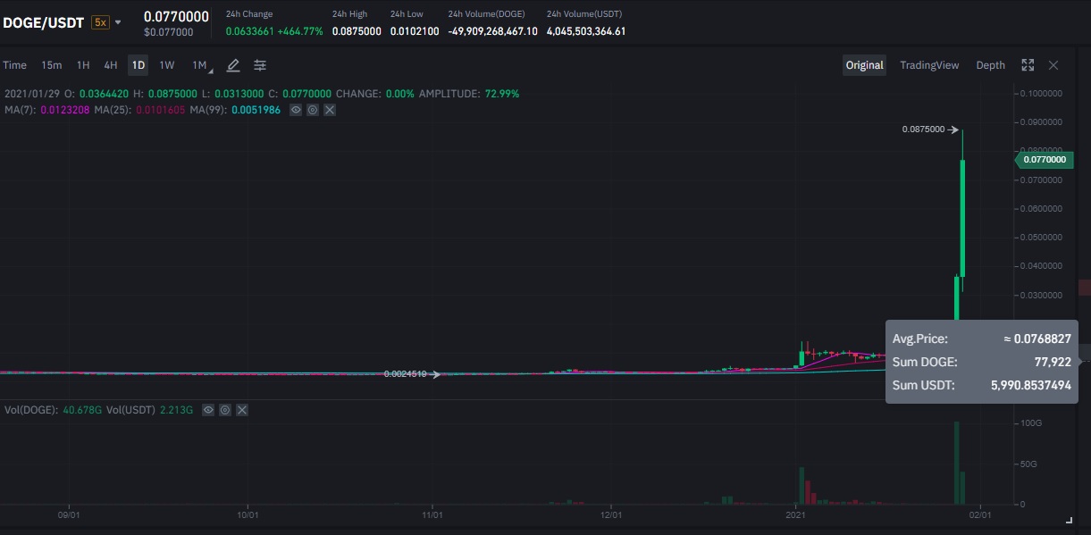The height and width of the screenshot is (535, 1091).
Task: Click the 24h Change value +464.77%
Action: [300, 31]
